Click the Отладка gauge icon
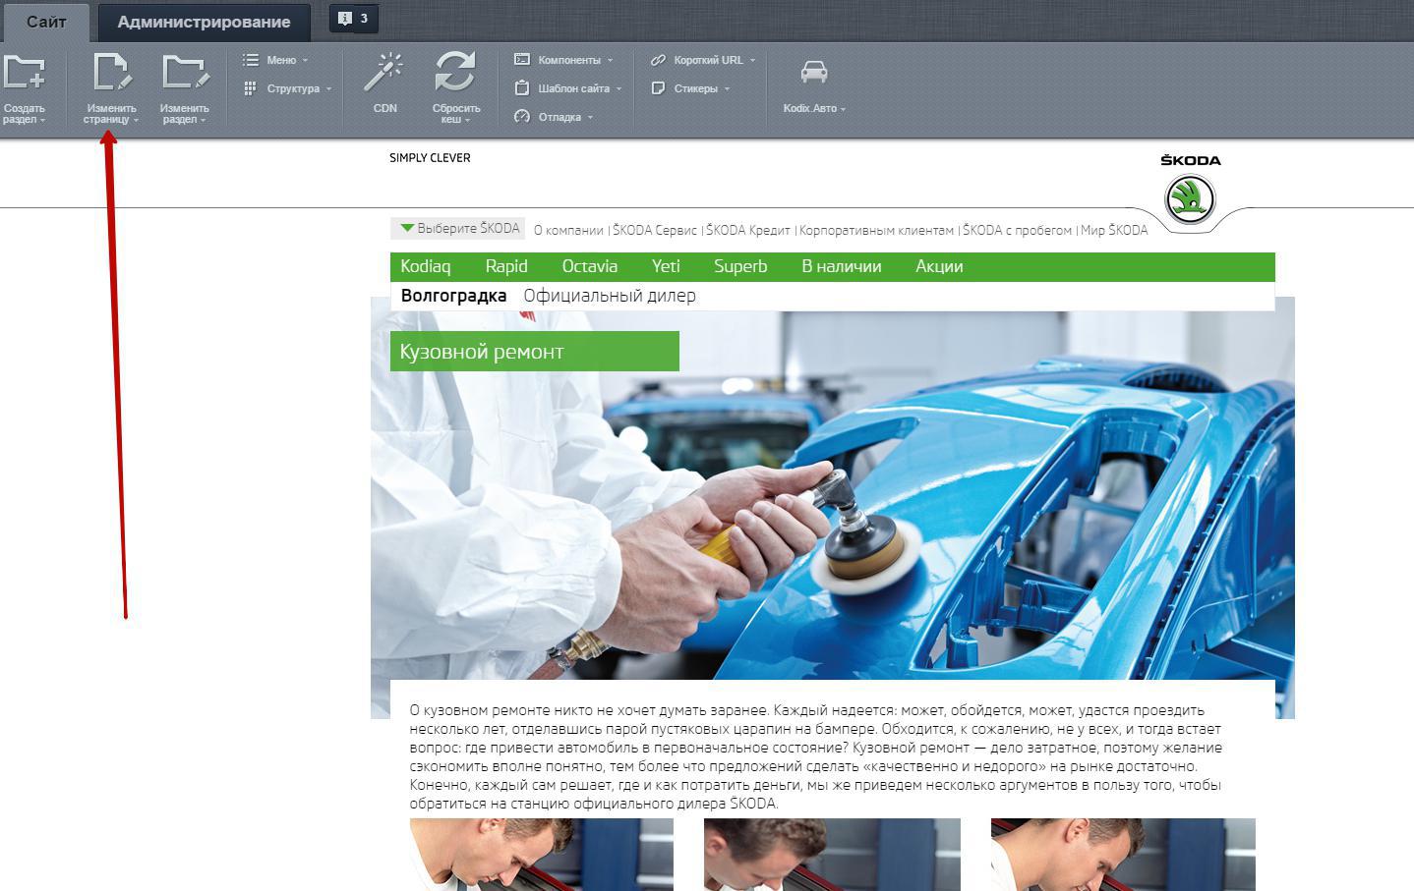 point(522,117)
